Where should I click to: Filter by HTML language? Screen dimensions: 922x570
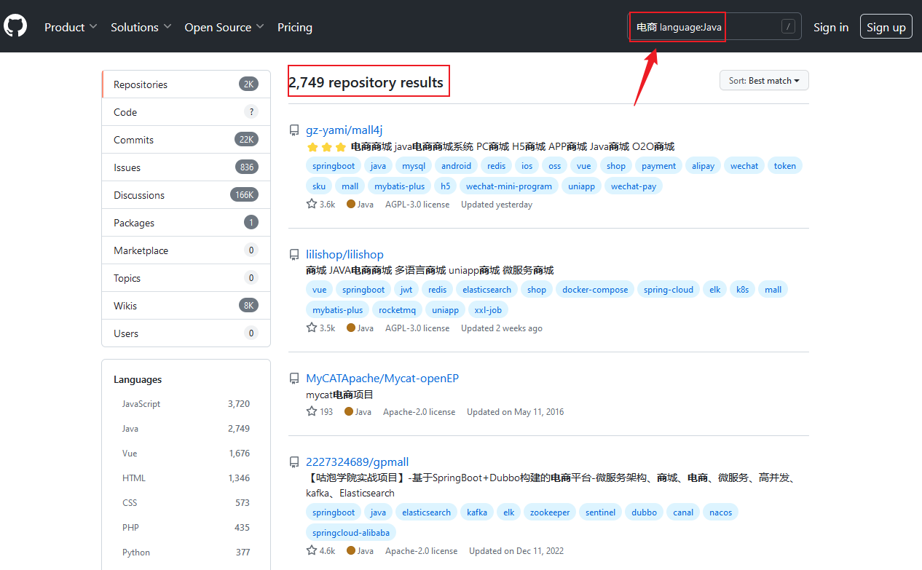(x=186, y=478)
